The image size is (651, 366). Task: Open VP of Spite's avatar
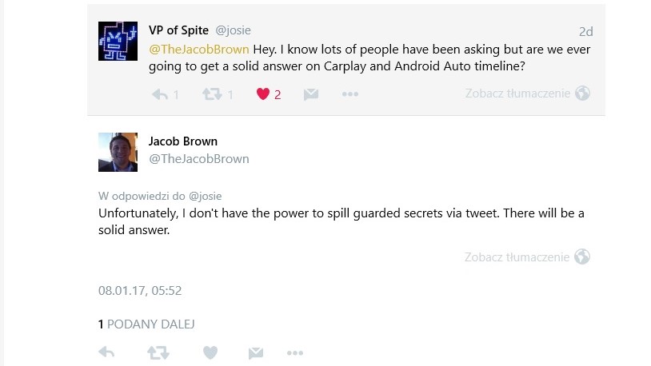[118, 40]
